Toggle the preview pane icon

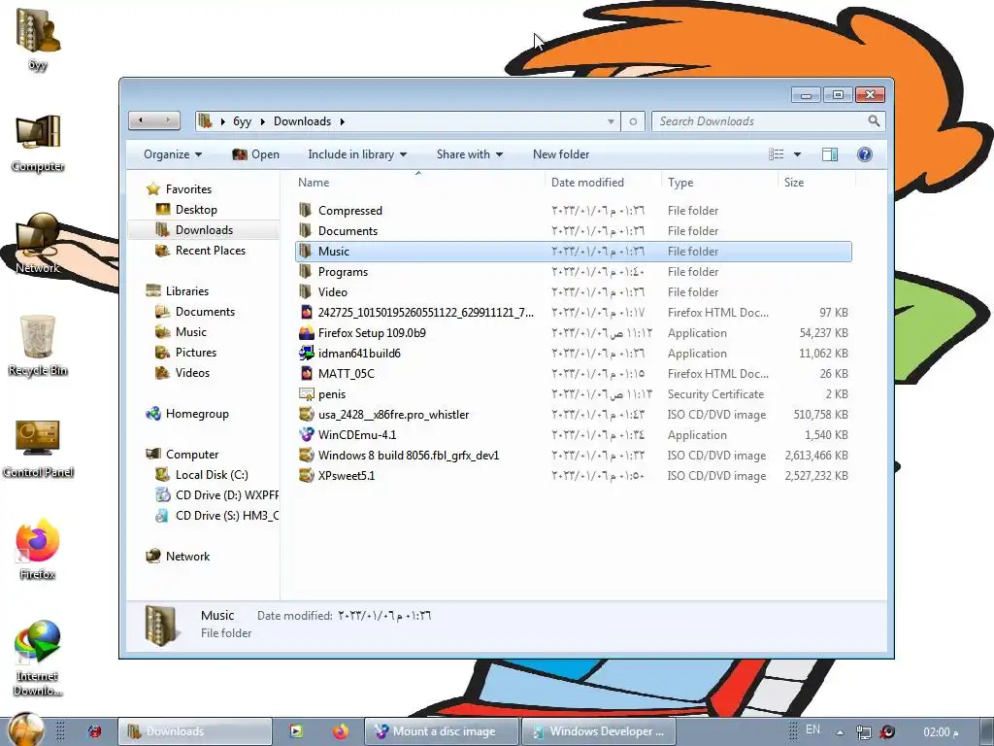click(829, 154)
